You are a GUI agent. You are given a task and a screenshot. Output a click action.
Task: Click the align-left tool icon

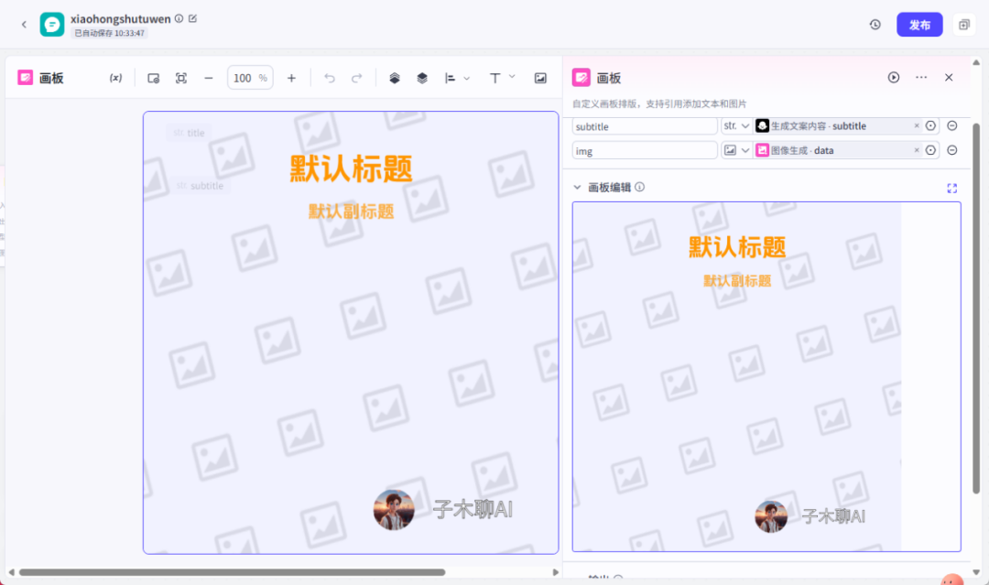[450, 78]
